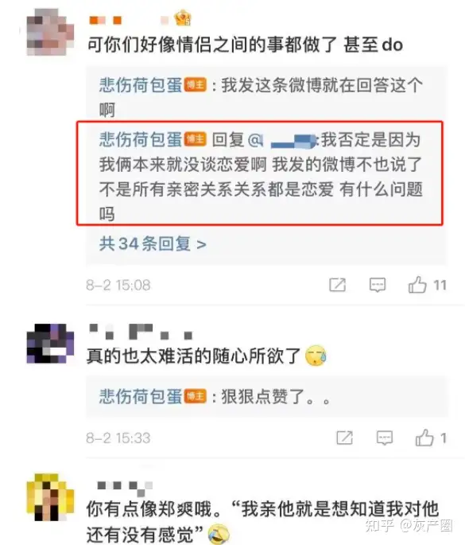Tap the 博主 badge in highlighted reply
Viewport: 465px width, 545px height.
click(196, 140)
